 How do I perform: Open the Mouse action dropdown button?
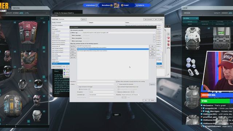[x=73, y=49]
